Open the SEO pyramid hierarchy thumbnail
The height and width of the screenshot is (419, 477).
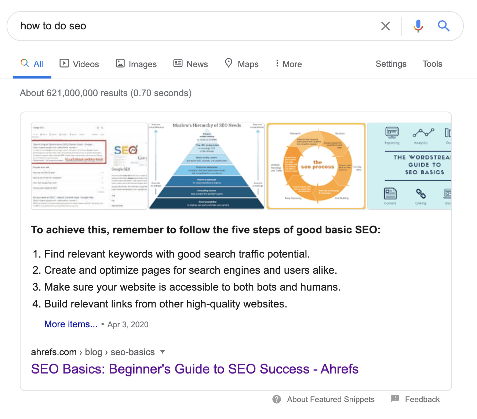[x=207, y=166]
